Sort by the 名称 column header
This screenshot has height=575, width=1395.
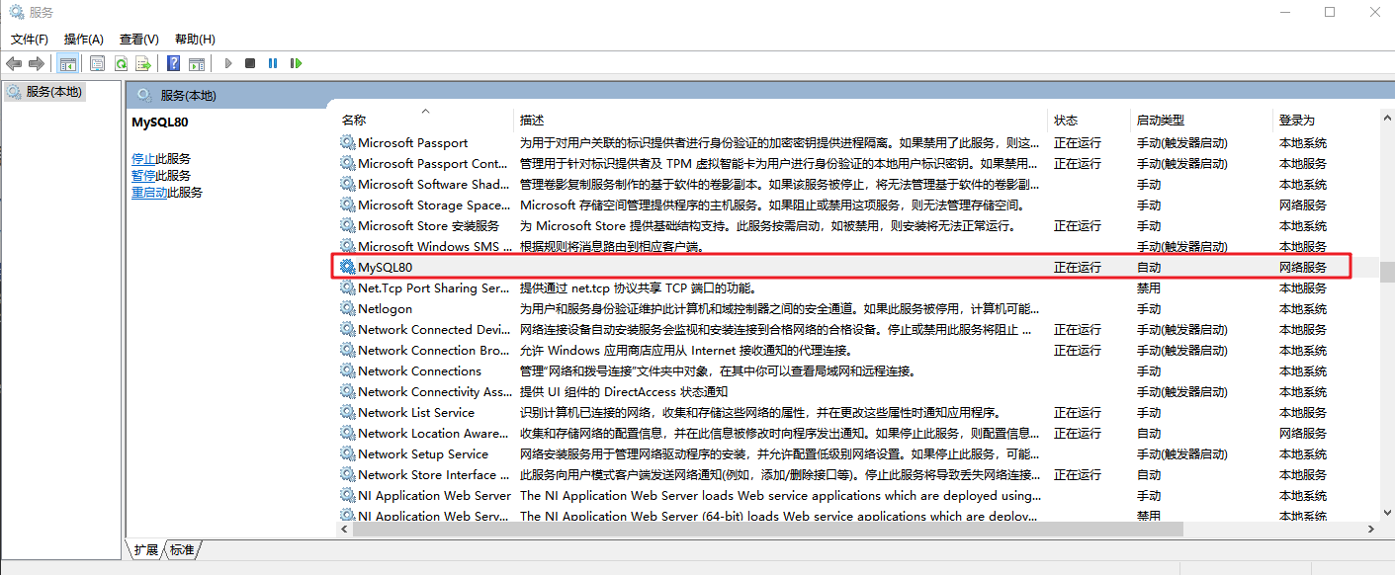pyautogui.click(x=425, y=120)
